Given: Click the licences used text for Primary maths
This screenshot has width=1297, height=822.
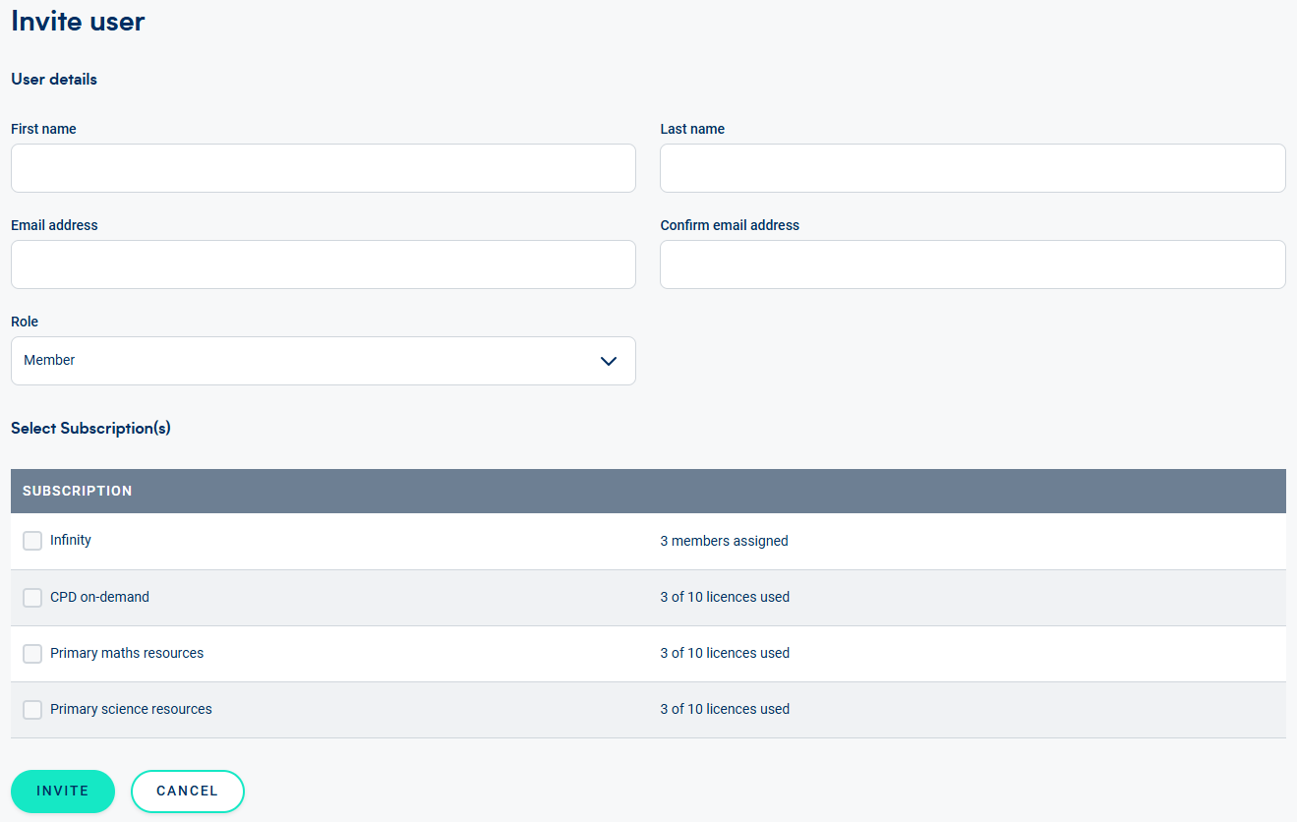Looking at the screenshot, I should [725, 653].
